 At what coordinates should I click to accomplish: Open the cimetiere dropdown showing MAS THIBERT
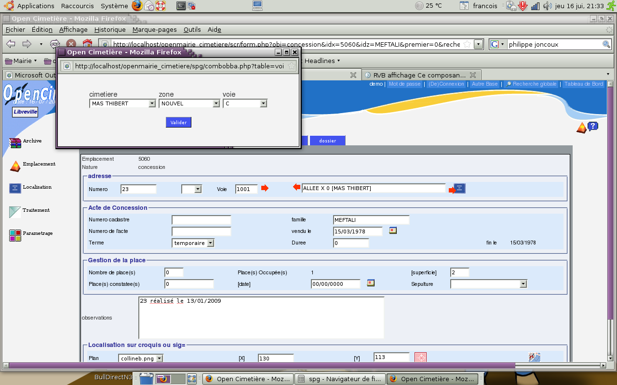click(x=123, y=103)
